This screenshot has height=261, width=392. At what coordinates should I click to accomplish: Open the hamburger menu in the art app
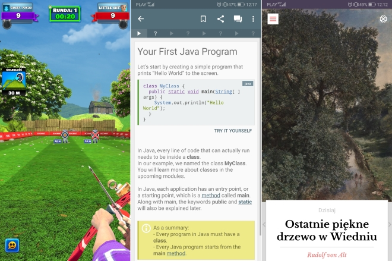(273, 19)
